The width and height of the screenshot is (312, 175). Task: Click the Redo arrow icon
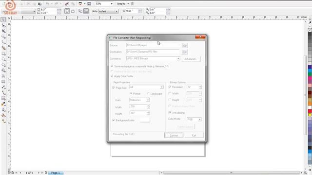pyautogui.click(x=57, y=4)
